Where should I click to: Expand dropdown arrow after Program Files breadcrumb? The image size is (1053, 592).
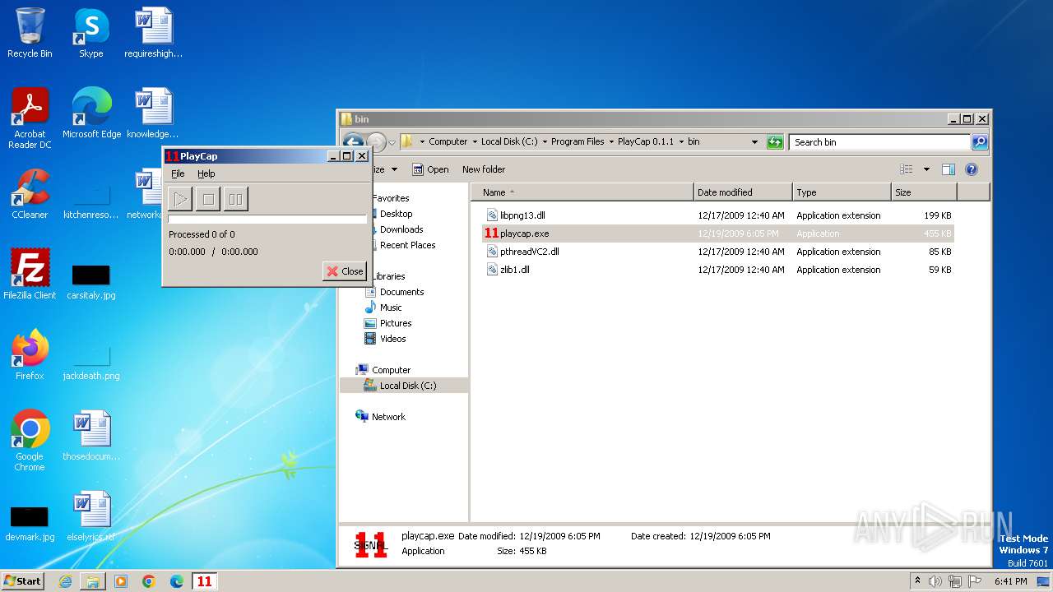tap(611, 141)
